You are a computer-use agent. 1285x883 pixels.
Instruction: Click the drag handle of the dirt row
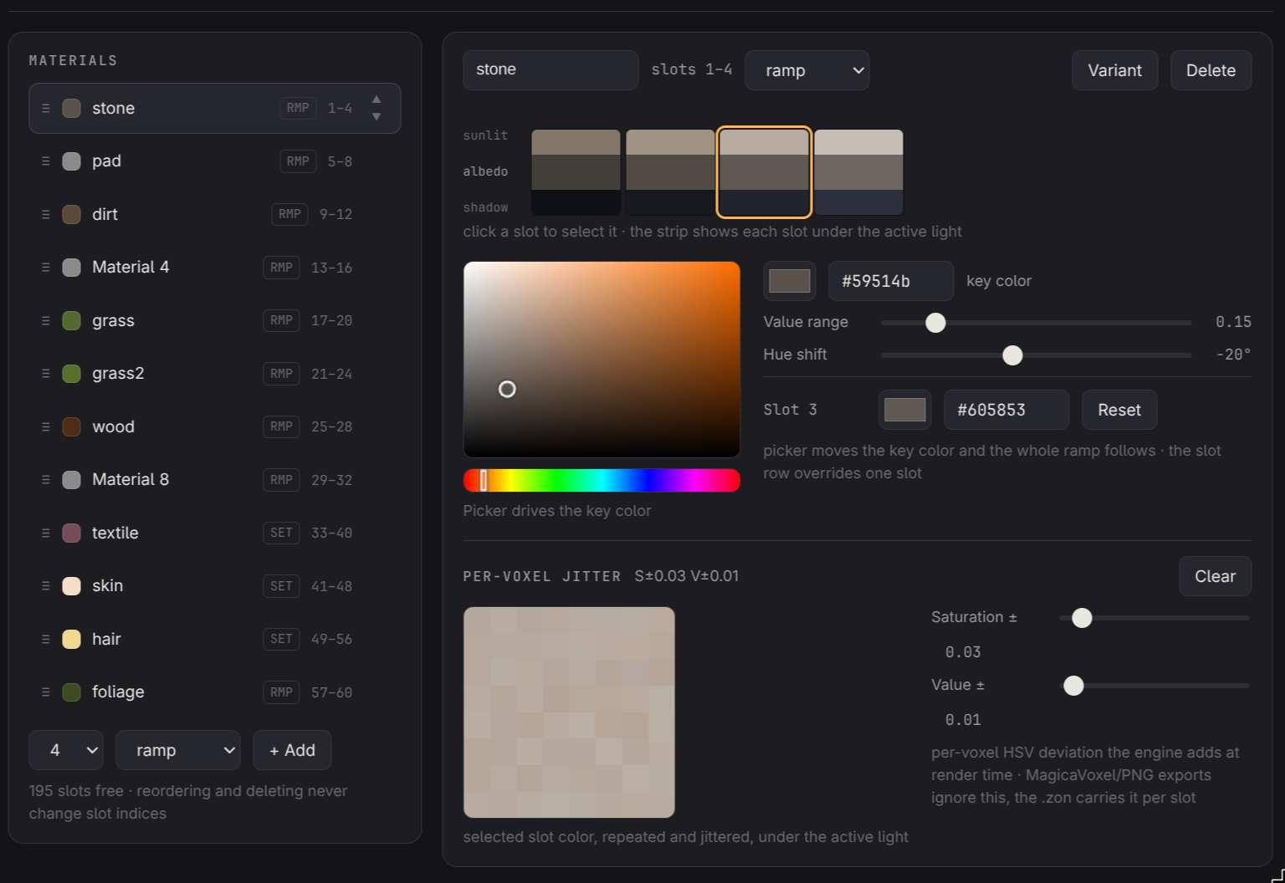click(x=46, y=215)
